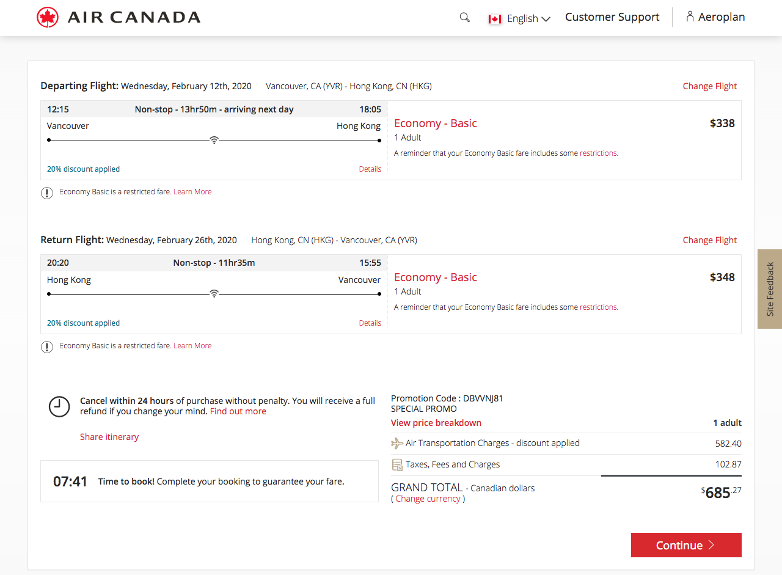Click Find out more about cancellation
The height and width of the screenshot is (575, 782).
click(238, 411)
